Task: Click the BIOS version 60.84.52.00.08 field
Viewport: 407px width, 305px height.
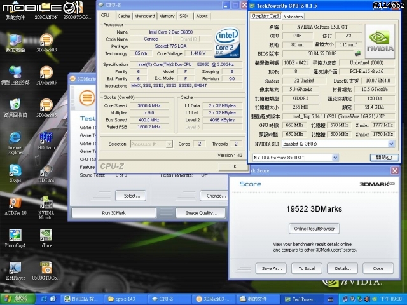Action: (322, 53)
